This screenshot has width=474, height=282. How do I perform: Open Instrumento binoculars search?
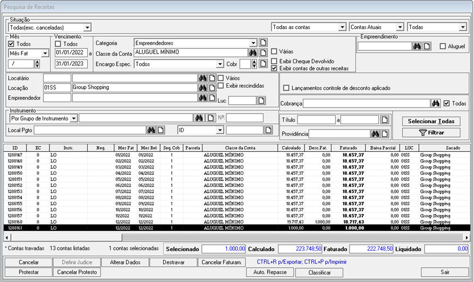click(x=199, y=118)
